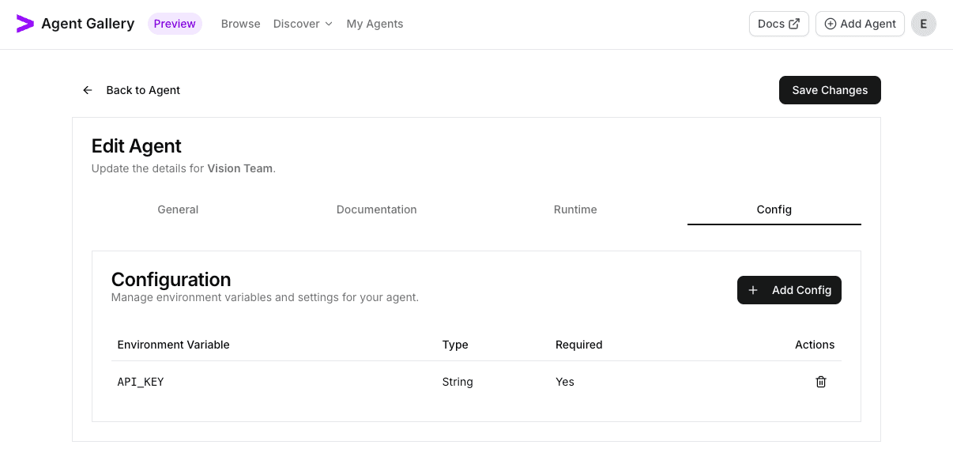The width and height of the screenshot is (953, 460).
Task: Expand the Discover dropdown
Action: [297, 24]
